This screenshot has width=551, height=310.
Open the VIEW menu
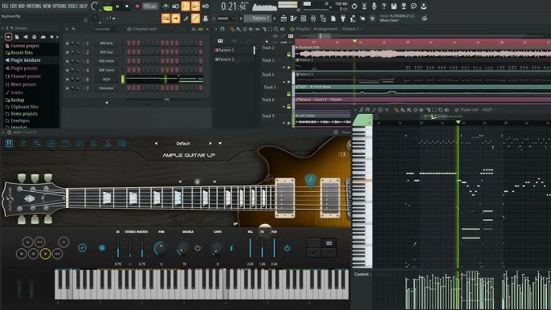tap(47, 6)
